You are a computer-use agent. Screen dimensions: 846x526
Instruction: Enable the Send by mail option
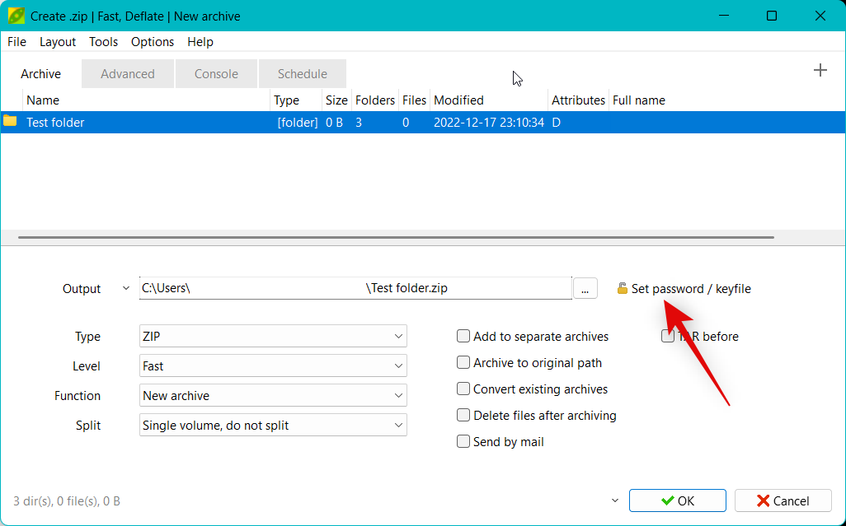[x=464, y=442]
